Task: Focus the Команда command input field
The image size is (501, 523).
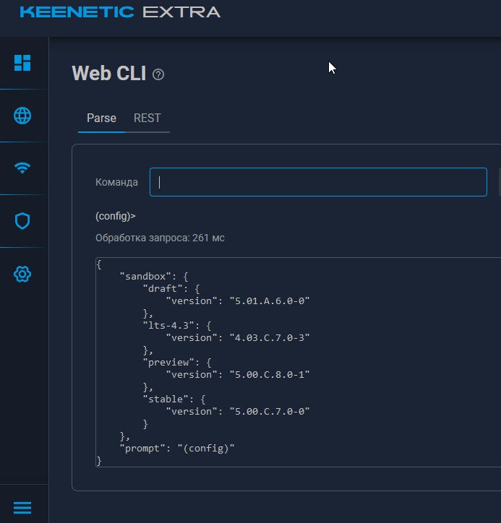Action: 318,182
